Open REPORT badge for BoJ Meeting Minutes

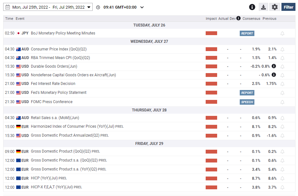[247, 33]
